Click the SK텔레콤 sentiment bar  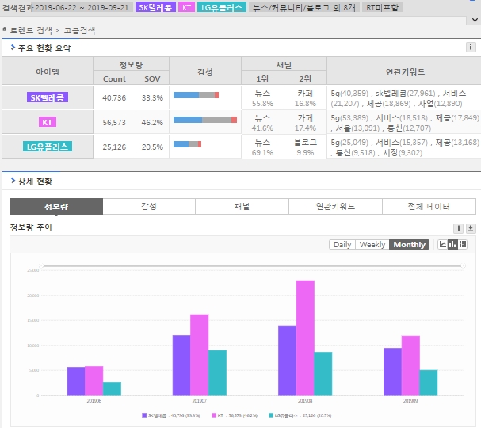[196, 95]
